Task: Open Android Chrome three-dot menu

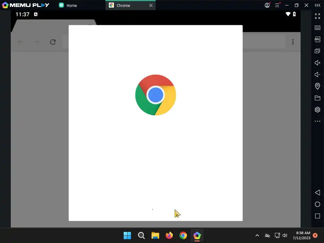Action: click(x=293, y=42)
